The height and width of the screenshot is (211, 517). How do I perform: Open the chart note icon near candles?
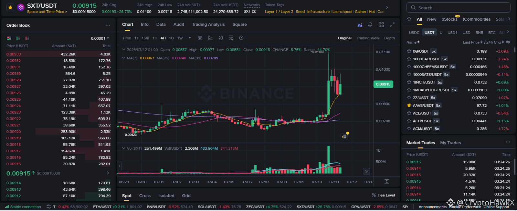click(x=344, y=136)
